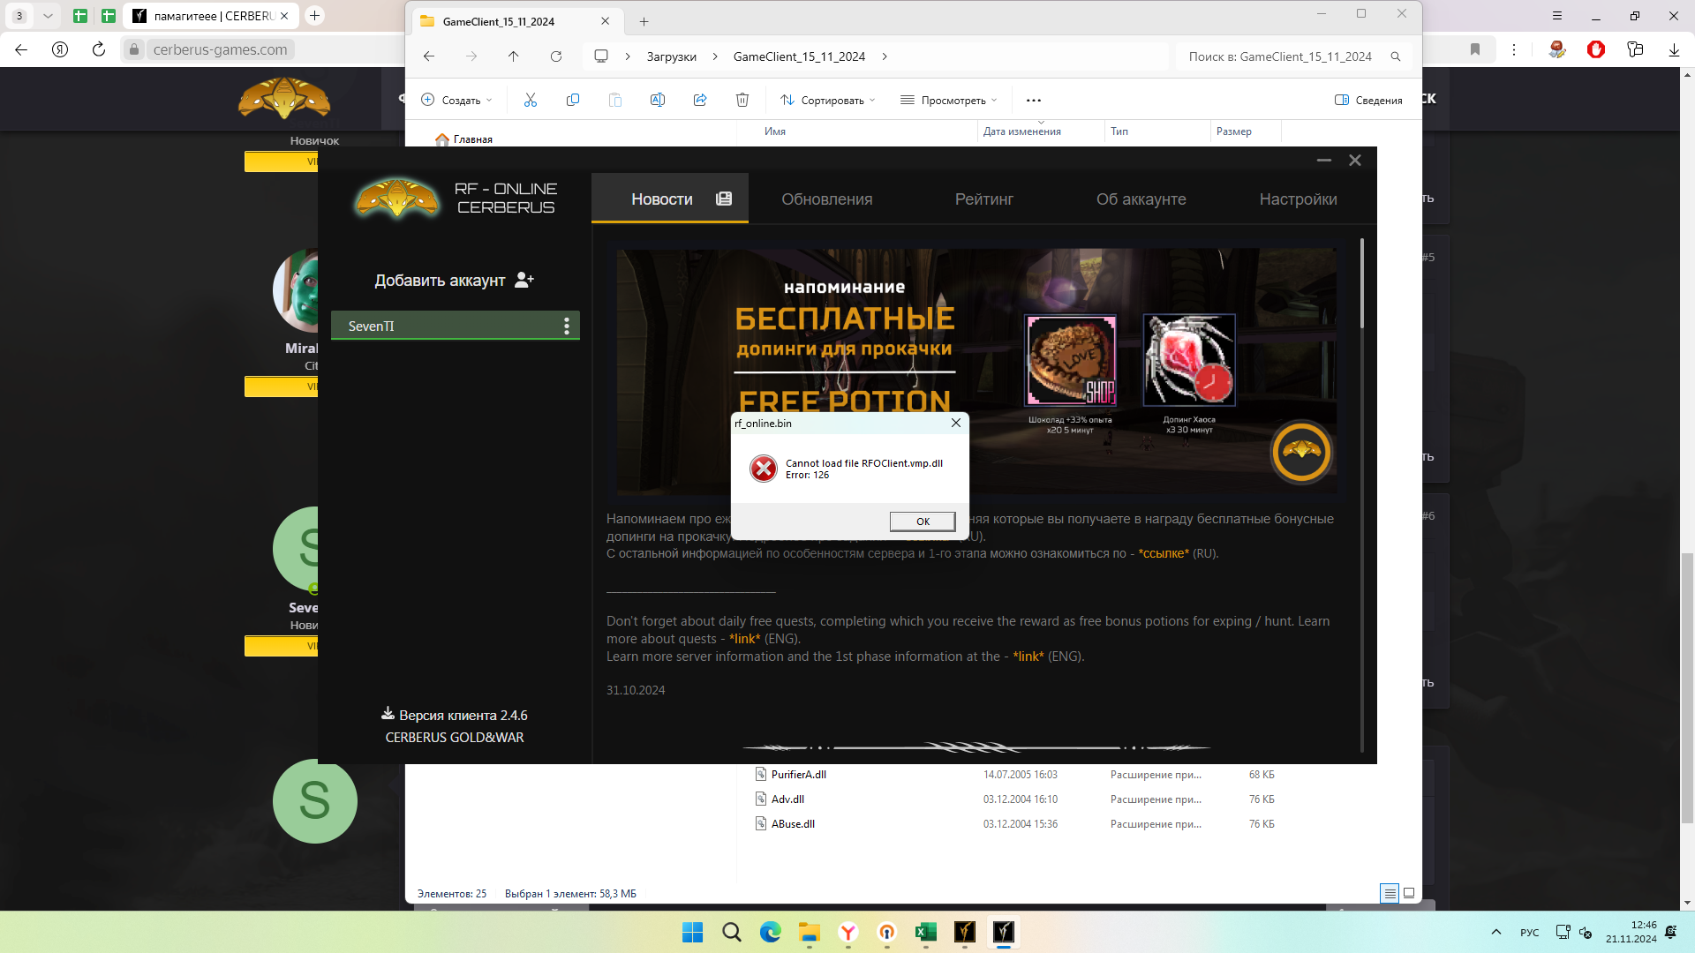Click the Cut scissors icon in Explorer toolbar
The image size is (1695, 953).
(x=531, y=101)
